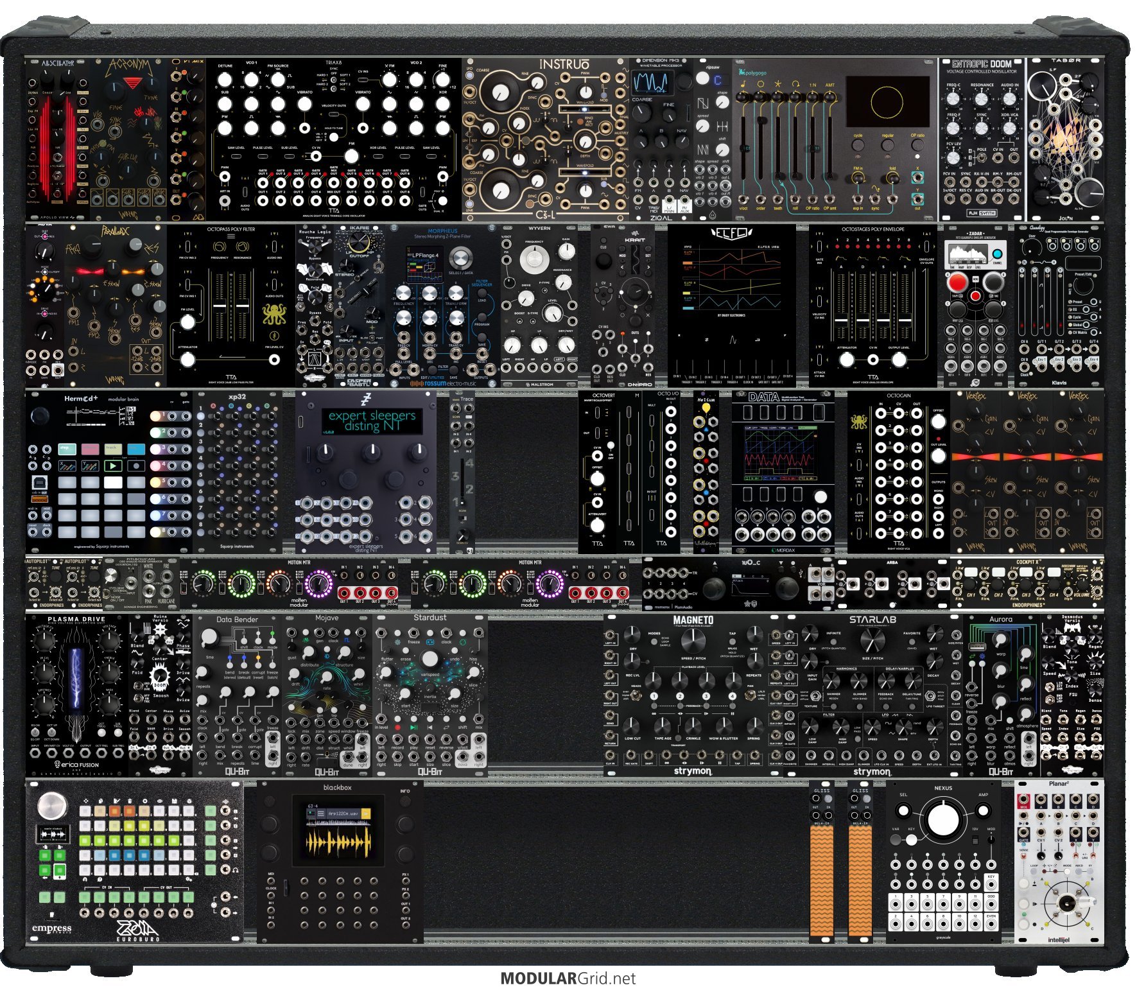Click the ZIQAL logo on Dimension MK3
Viewport: 1137px width, 992px height.
[661, 217]
